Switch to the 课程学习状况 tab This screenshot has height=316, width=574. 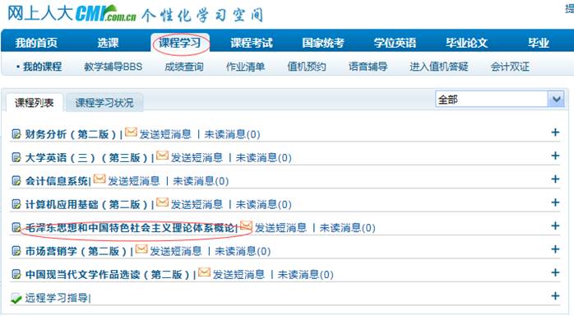(104, 103)
